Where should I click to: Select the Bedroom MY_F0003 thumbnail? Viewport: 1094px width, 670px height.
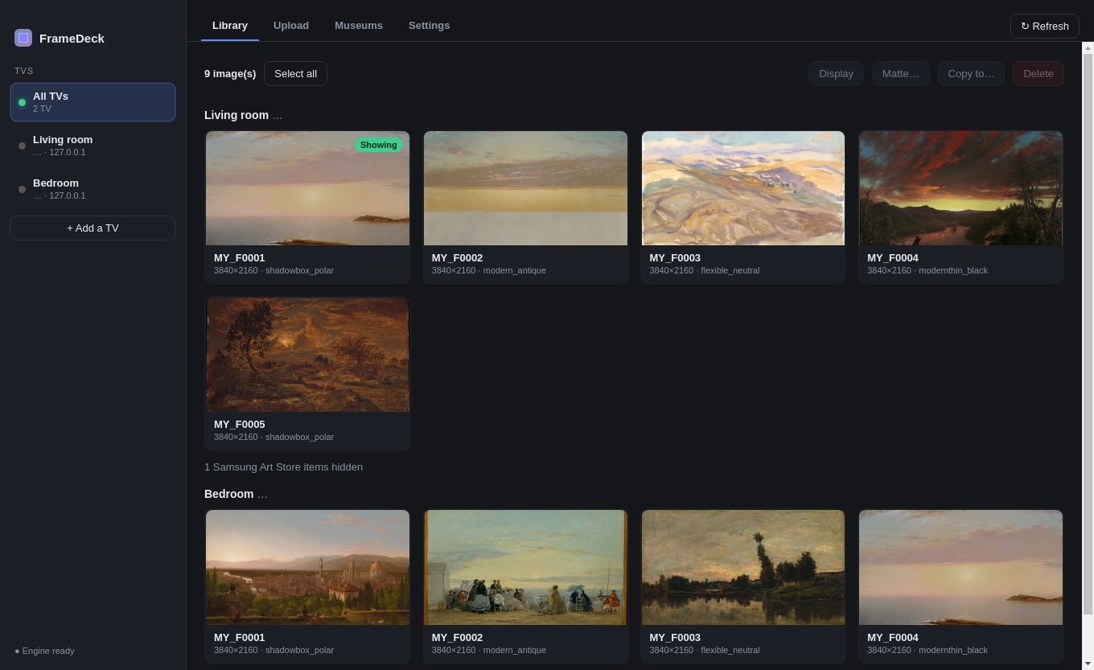tap(743, 567)
